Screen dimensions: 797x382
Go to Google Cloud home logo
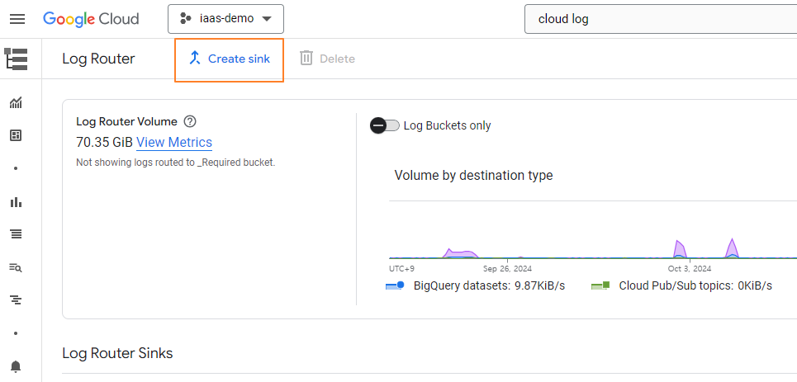pos(91,19)
